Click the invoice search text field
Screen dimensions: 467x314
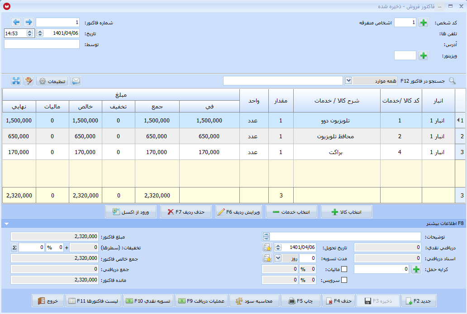click(x=283, y=80)
